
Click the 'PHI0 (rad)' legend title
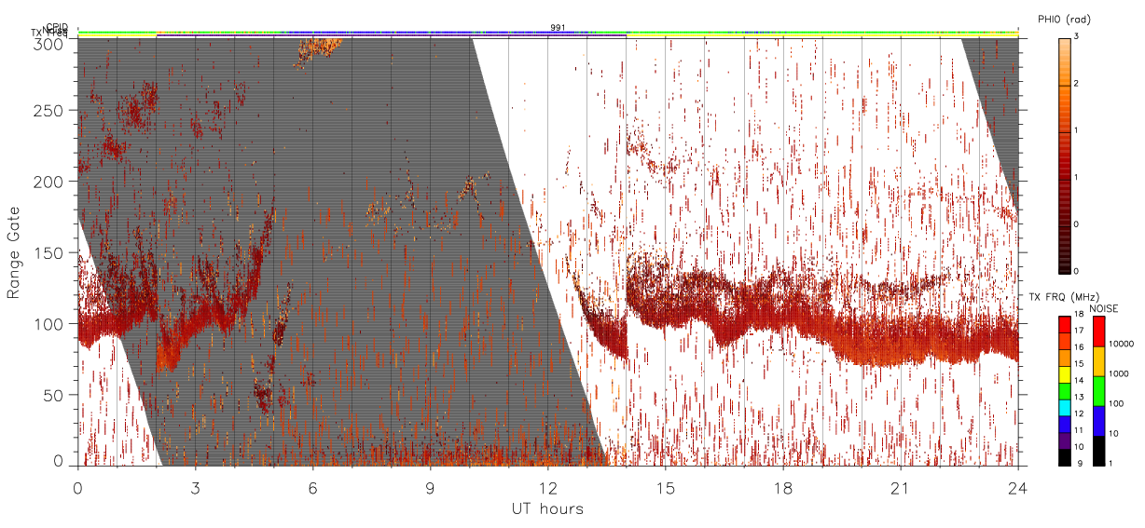coord(1064,19)
